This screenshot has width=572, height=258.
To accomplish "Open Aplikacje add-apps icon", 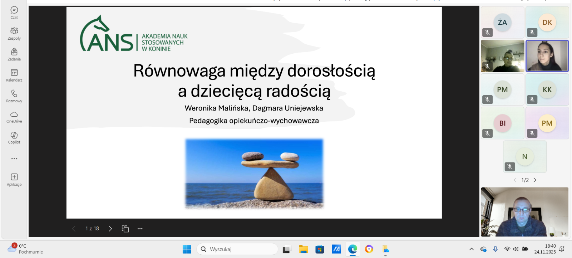I will [14, 179].
